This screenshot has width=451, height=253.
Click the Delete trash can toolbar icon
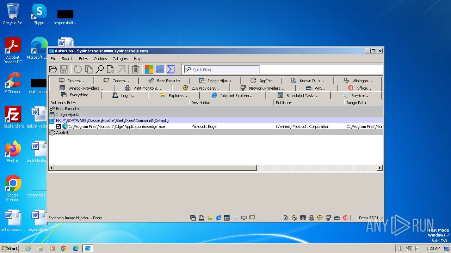click(x=135, y=69)
